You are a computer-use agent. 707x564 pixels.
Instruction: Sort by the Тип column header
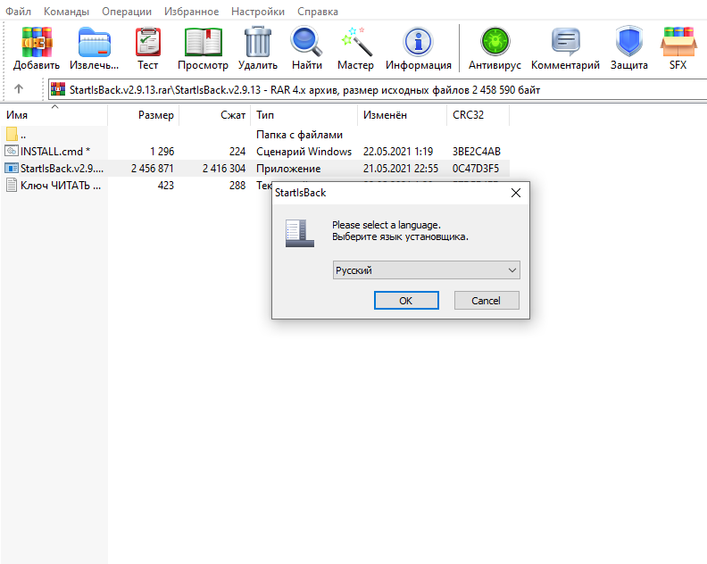click(x=304, y=115)
